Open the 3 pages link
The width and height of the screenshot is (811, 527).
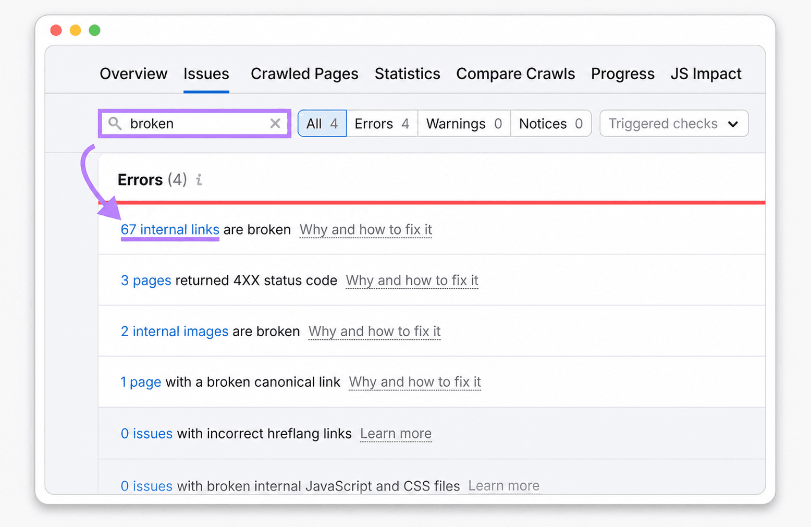146,280
